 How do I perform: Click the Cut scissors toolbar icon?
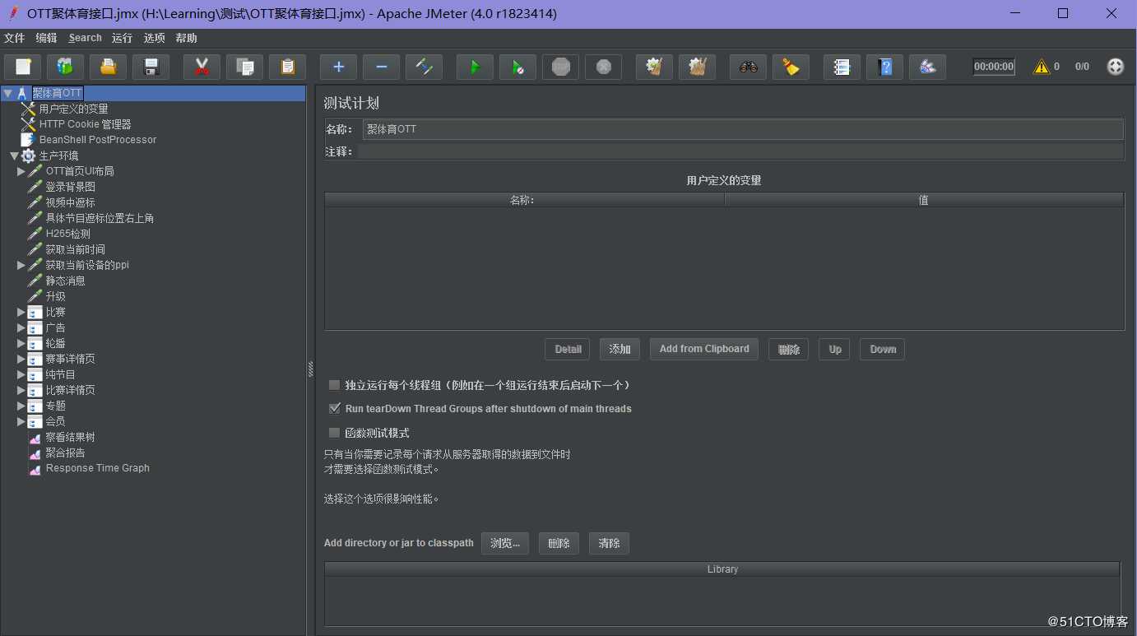pyautogui.click(x=202, y=67)
